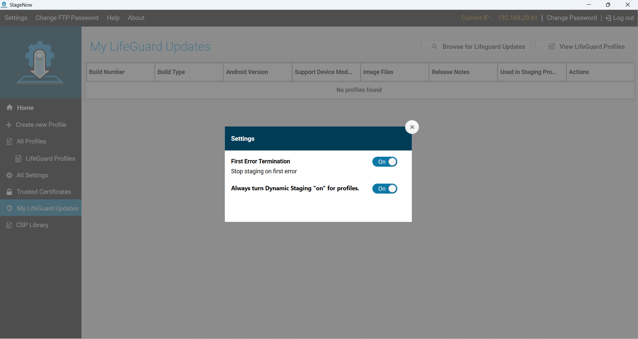Viewport: 638px width, 339px height.
Task: Open LifeGuard Profiles in the sidebar
Action: click(41, 159)
